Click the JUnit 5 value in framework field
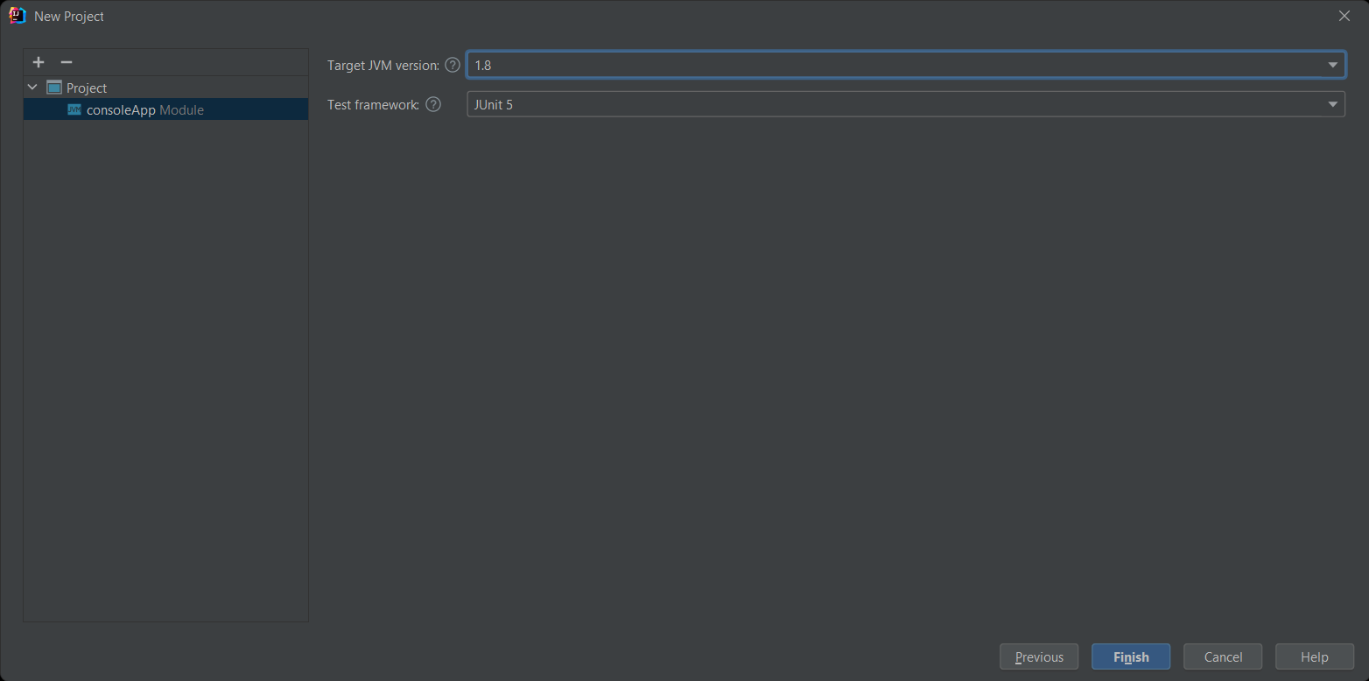The height and width of the screenshot is (681, 1369). coord(494,104)
